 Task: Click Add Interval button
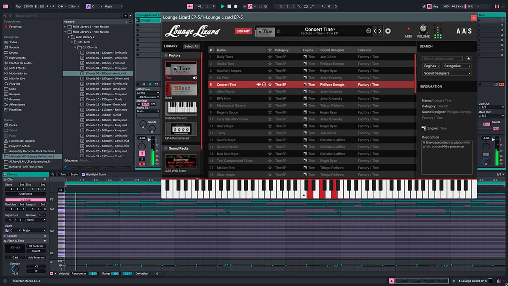pyautogui.click(x=36, y=257)
